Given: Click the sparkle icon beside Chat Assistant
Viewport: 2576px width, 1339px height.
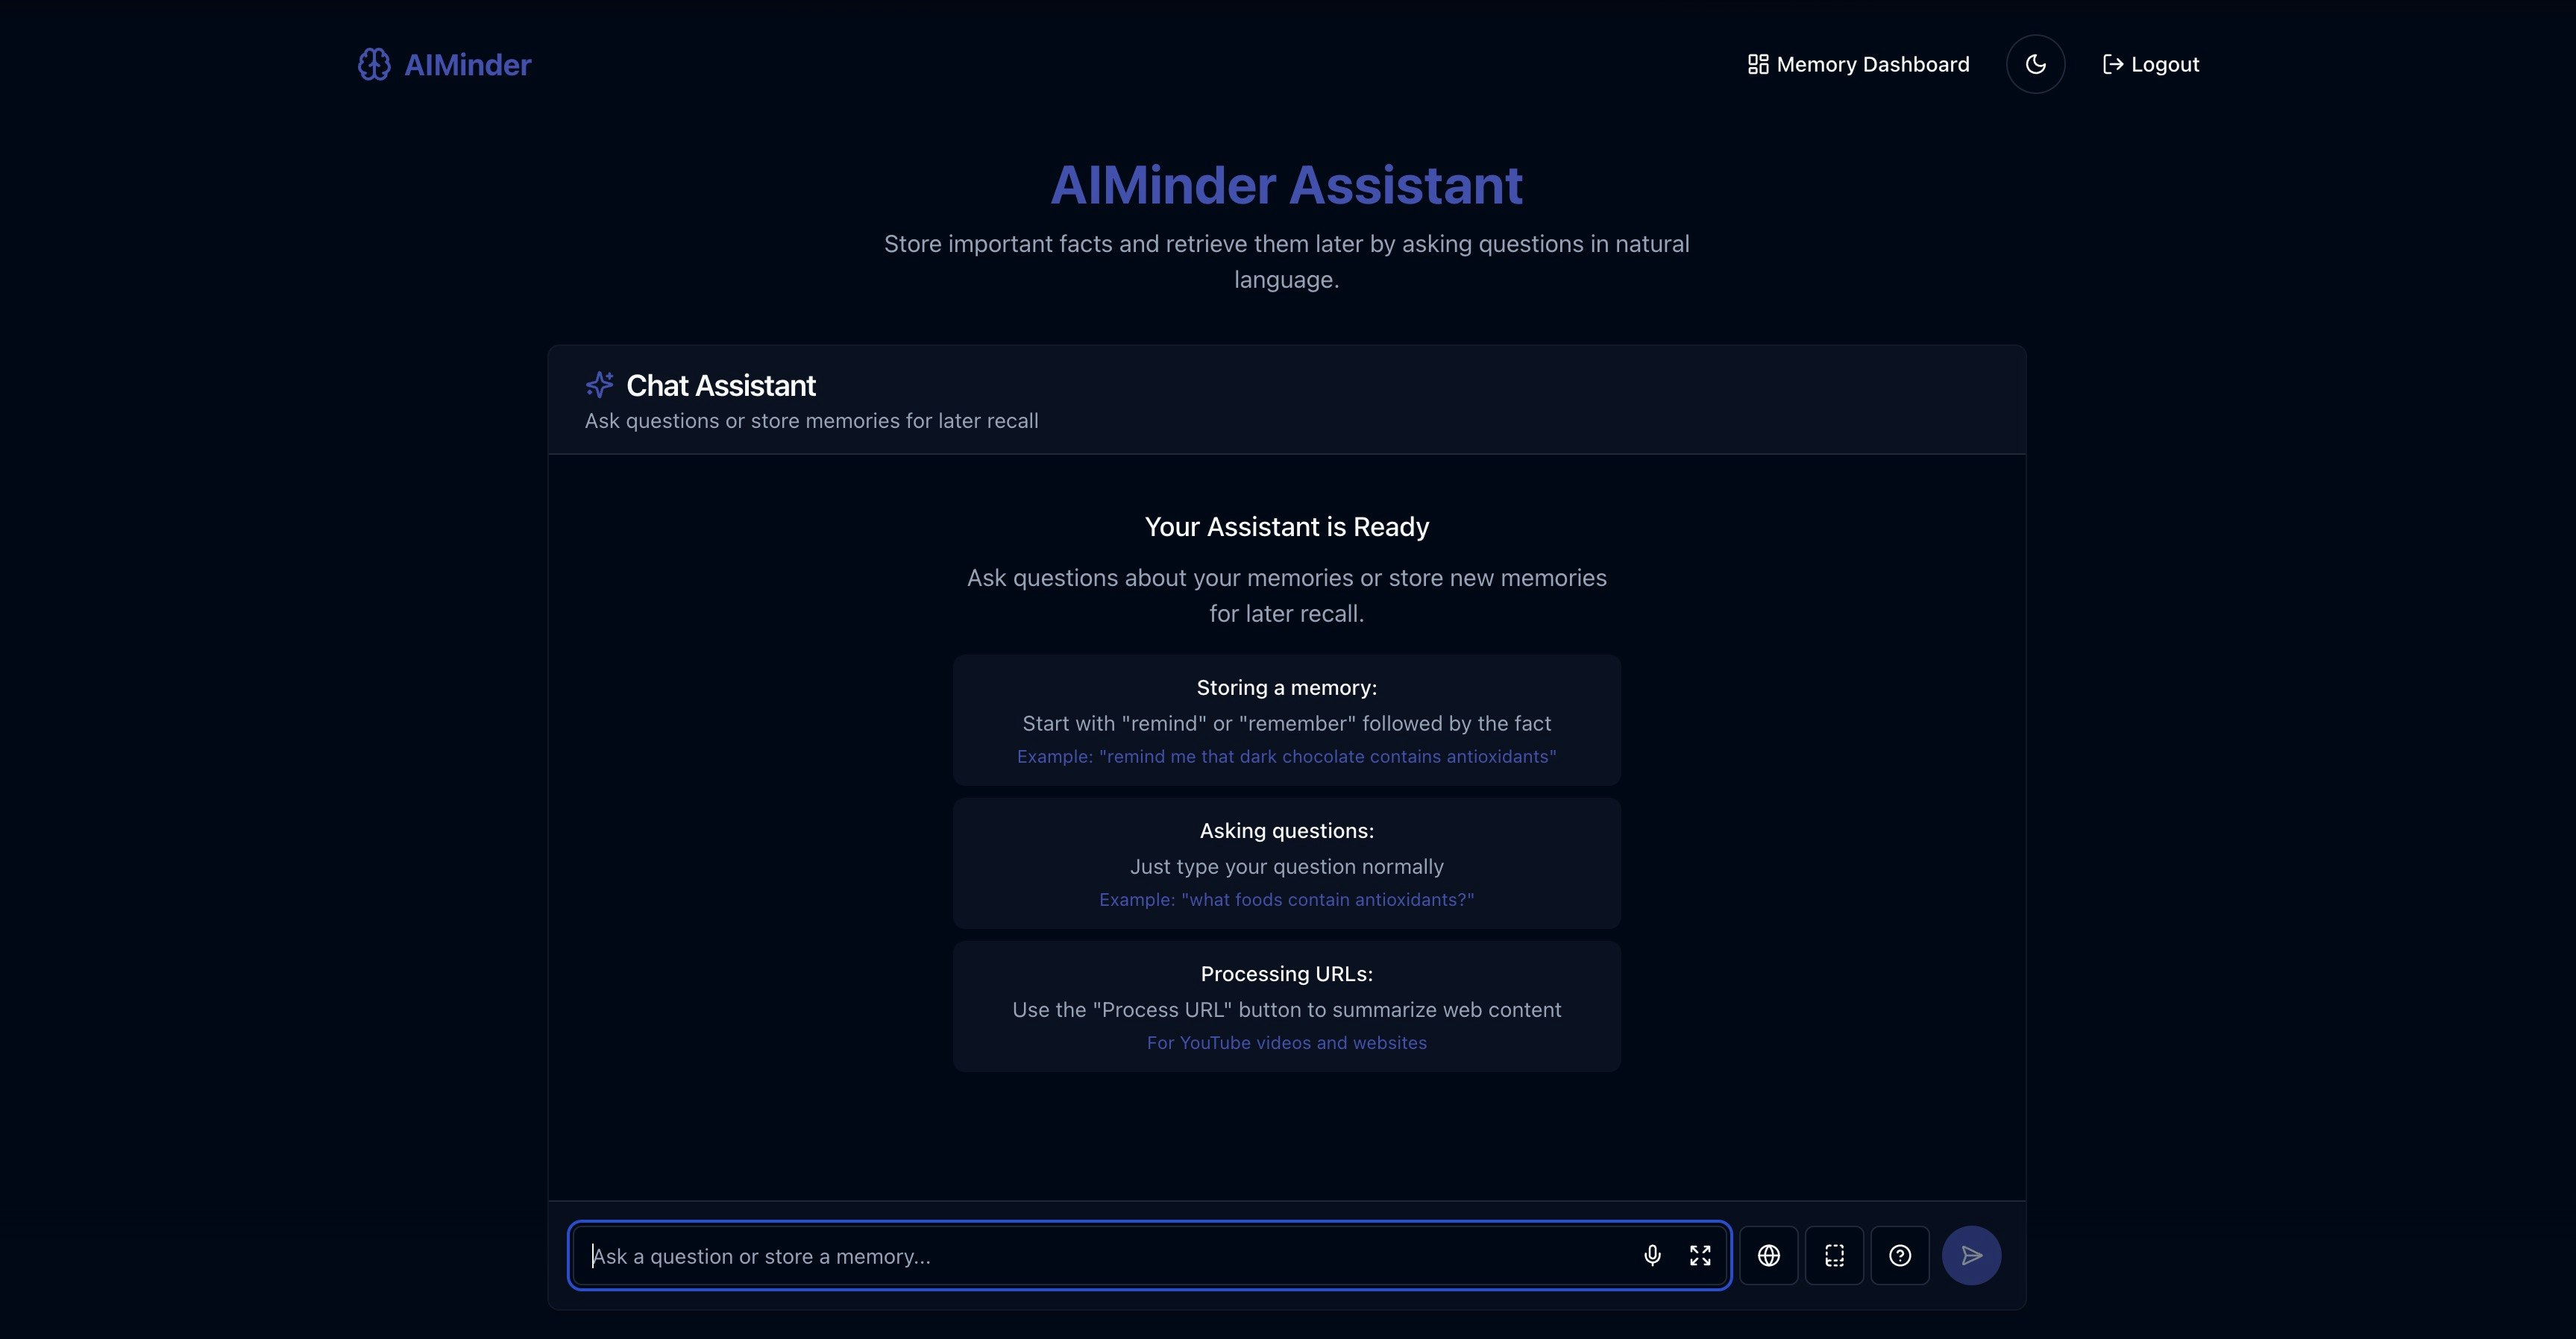Looking at the screenshot, I should click(599, 385).
